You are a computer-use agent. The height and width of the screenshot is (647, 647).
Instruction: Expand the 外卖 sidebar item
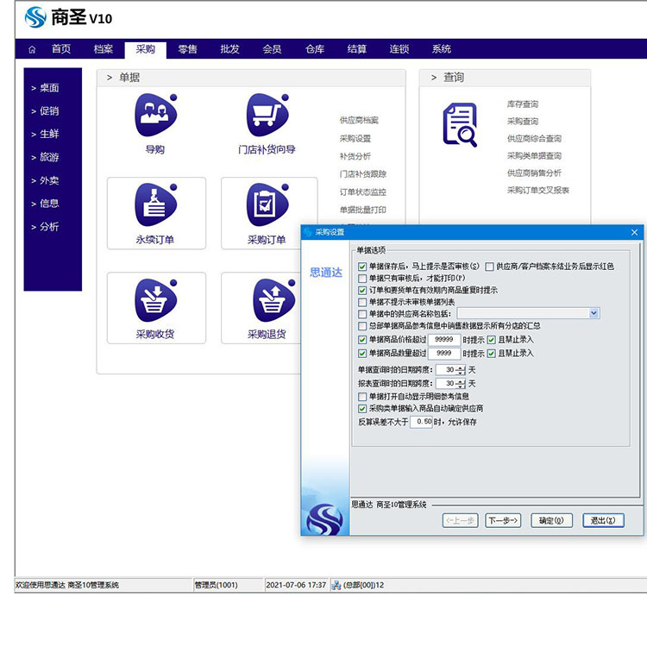45,180
